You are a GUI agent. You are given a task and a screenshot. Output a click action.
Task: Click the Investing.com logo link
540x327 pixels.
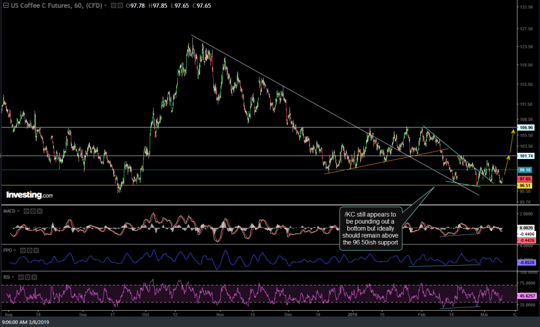[x=29, y=195]
